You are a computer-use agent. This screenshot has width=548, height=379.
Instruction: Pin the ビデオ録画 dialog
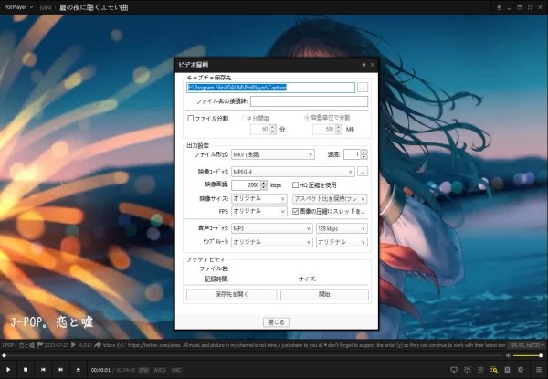pos(364,65)
